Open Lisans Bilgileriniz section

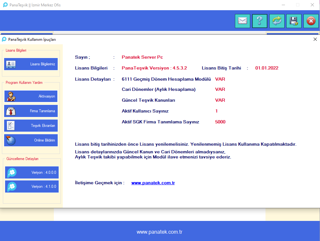pyautogui.click(x=31, y=64)
